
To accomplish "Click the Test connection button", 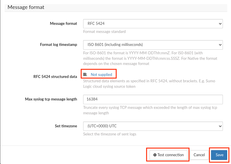I will tap(168, 155).
